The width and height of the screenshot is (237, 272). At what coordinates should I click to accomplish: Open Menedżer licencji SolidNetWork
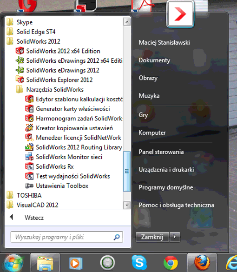point(73,138)
